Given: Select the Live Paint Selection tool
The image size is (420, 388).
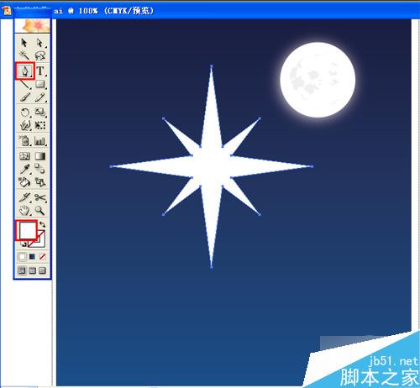Looking at the screenshot, I should coord(40,182).
